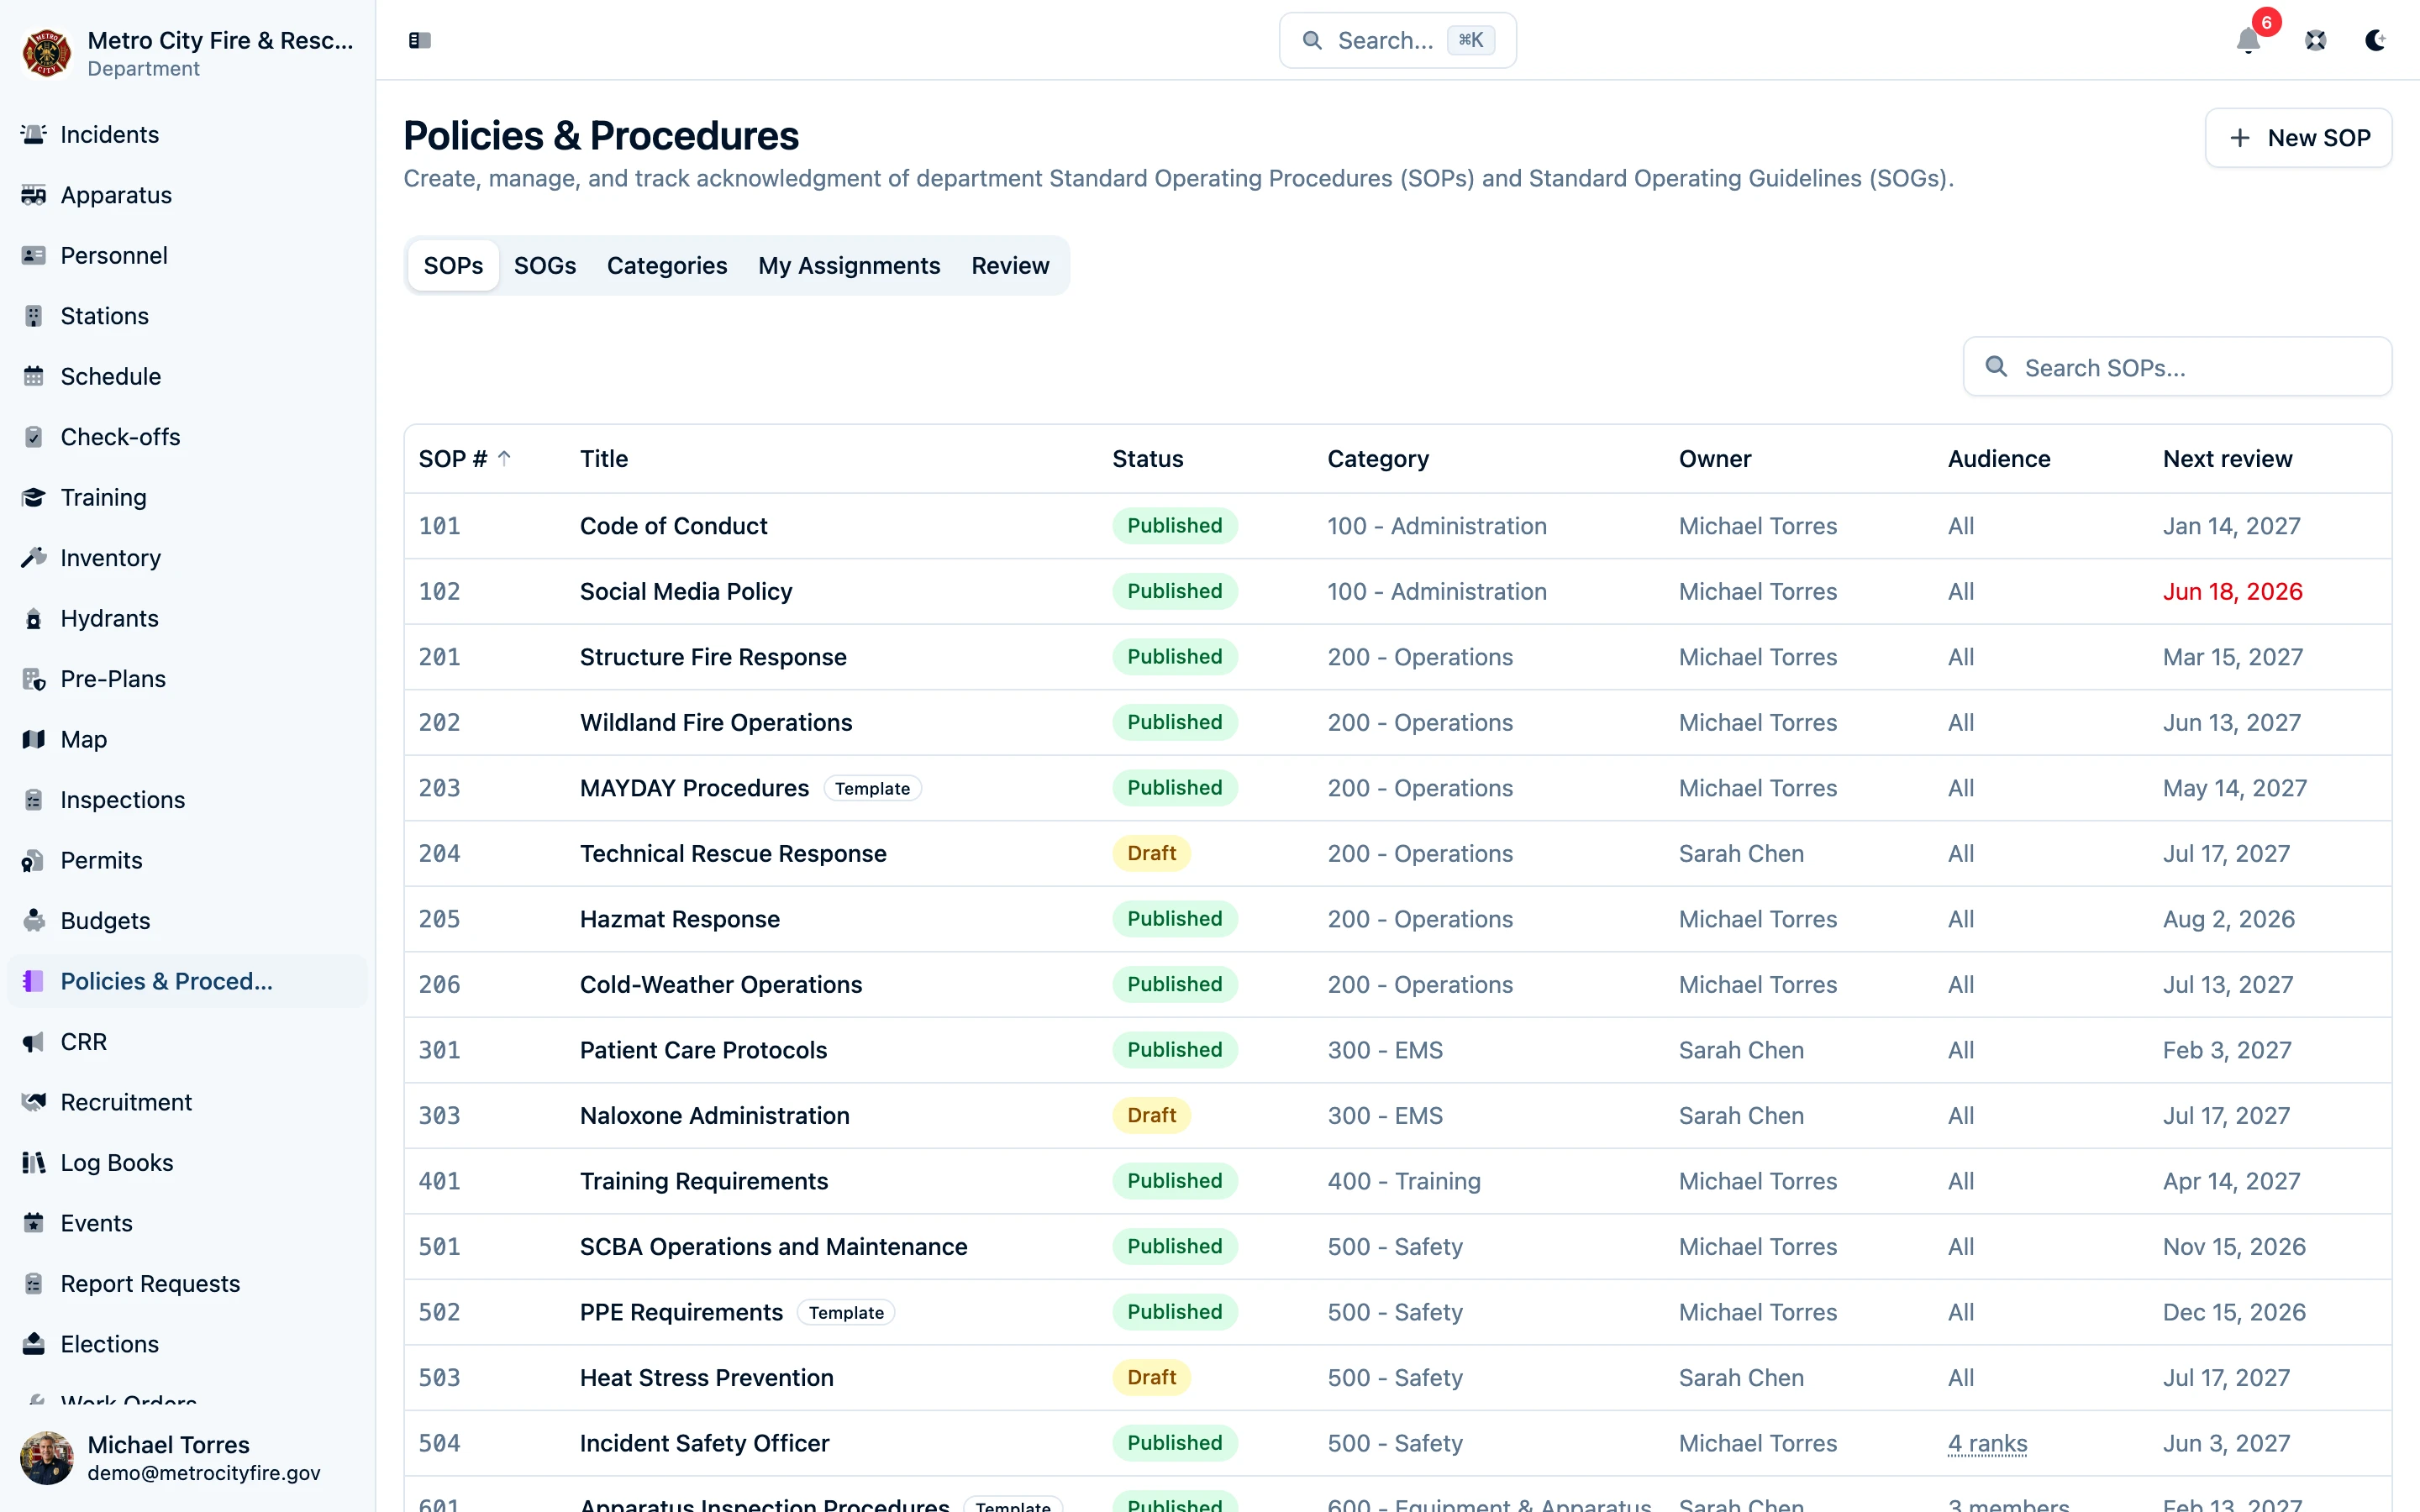Click the Audience column header
Screen dimensions: 2420x1512
pos(1998,458)
